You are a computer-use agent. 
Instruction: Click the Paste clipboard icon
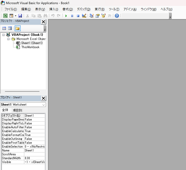pos(39,16)
